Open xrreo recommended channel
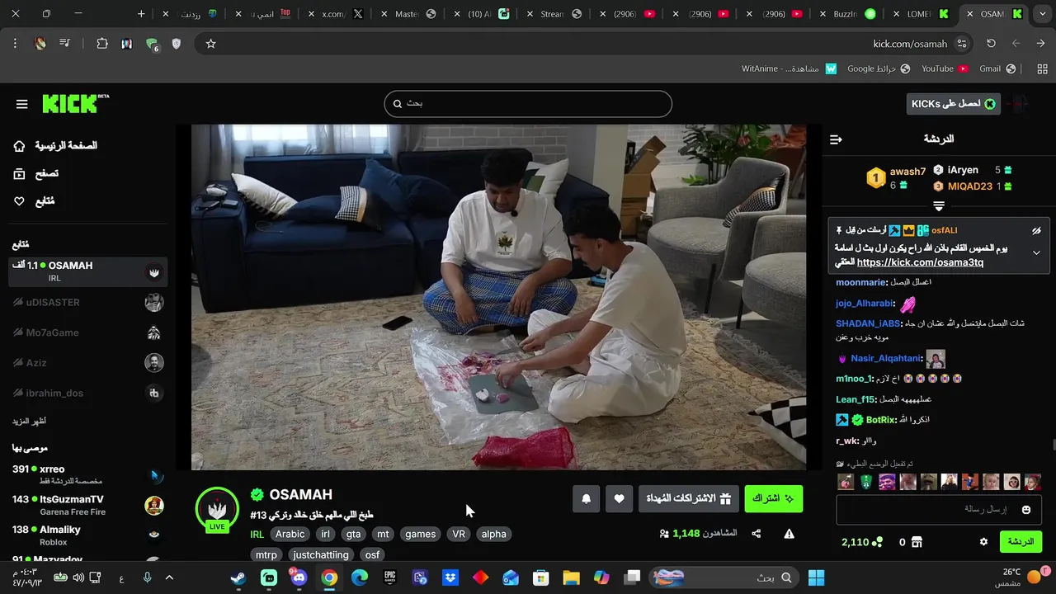The width and height of the screenshot is (1056, 594). click(87, 474)
